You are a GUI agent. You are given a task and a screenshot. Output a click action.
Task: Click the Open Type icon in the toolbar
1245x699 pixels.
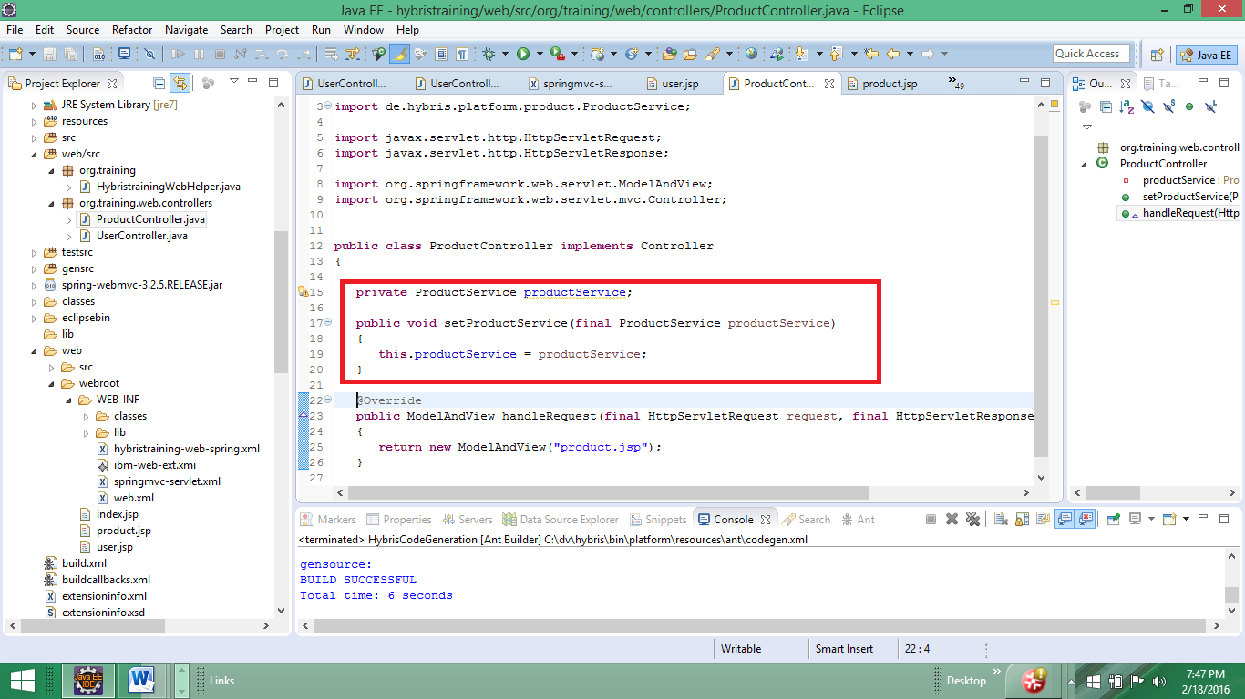pyautogui.click(x=668, y=54)
